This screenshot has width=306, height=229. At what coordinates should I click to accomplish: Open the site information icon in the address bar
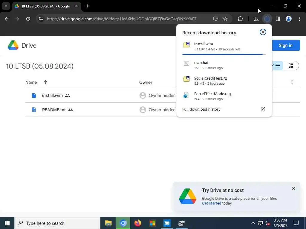click(41, 19)
